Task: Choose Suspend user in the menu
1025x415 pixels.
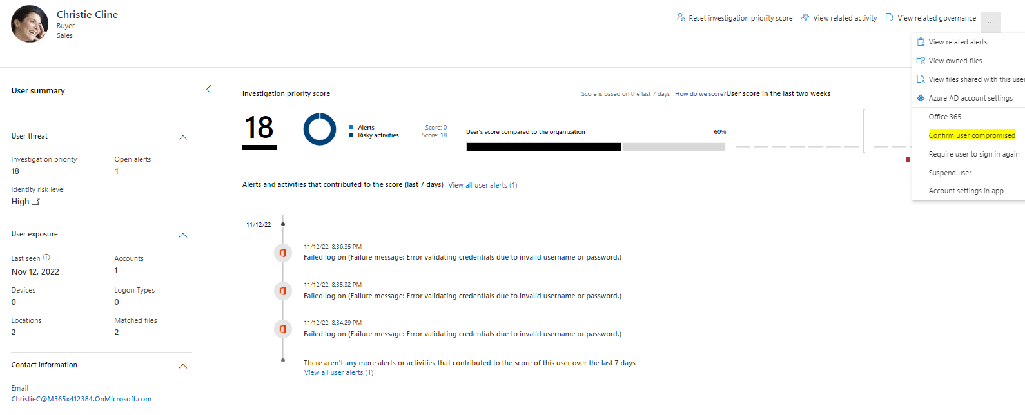Action: tap(950, 173)
